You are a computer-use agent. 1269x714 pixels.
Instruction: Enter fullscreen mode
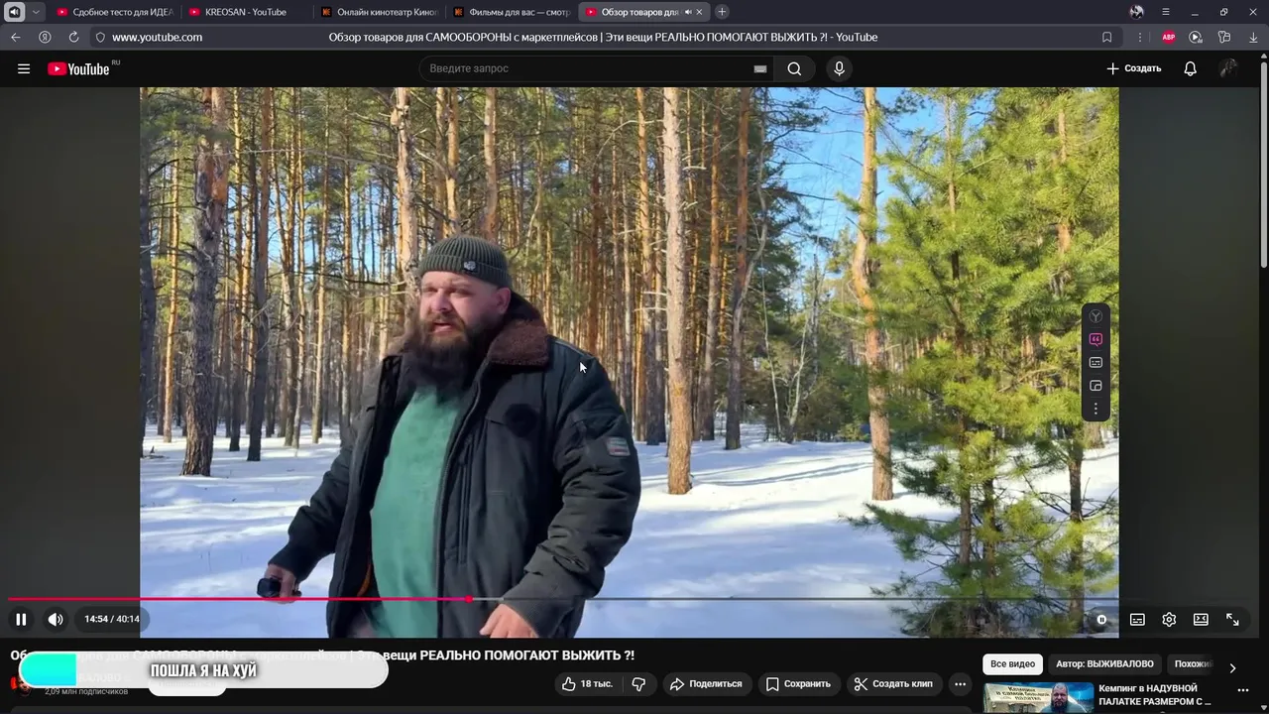[1232, 619]
